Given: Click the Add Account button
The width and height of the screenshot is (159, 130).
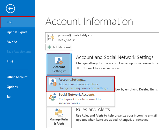Looking at the screenshot, I should coord(59,47).
